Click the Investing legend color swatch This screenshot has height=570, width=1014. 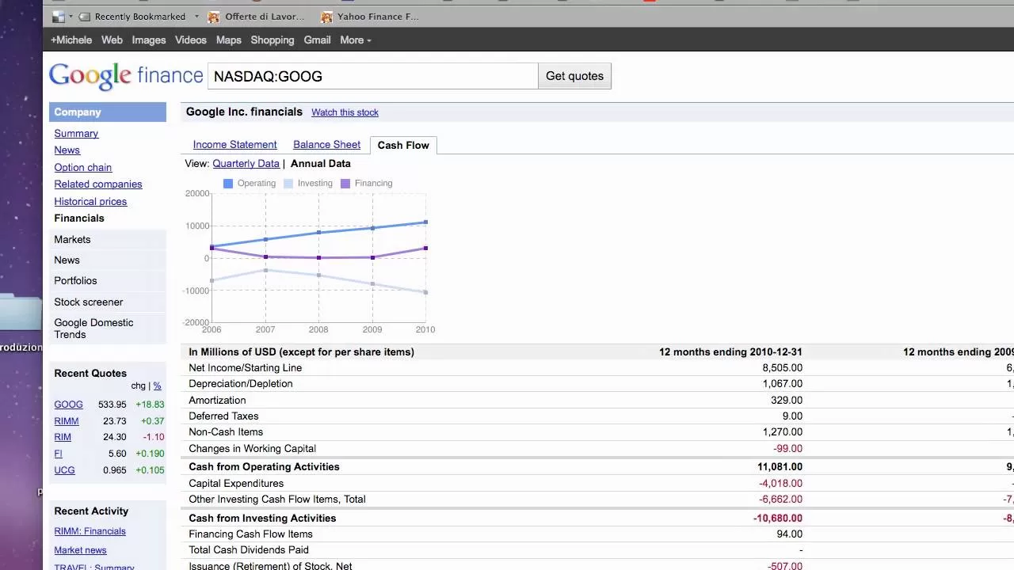[288, 184]
